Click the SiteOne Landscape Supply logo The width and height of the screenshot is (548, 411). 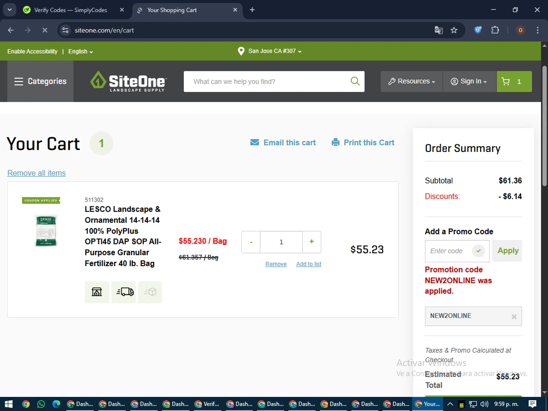click(129, 81)
